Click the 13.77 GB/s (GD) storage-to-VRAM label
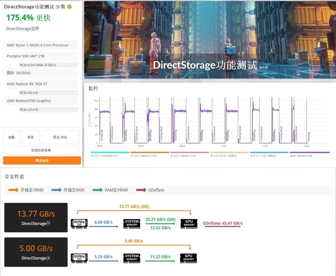Image resolution: width=336 pixels, height=276 pixels. [134, 206]
